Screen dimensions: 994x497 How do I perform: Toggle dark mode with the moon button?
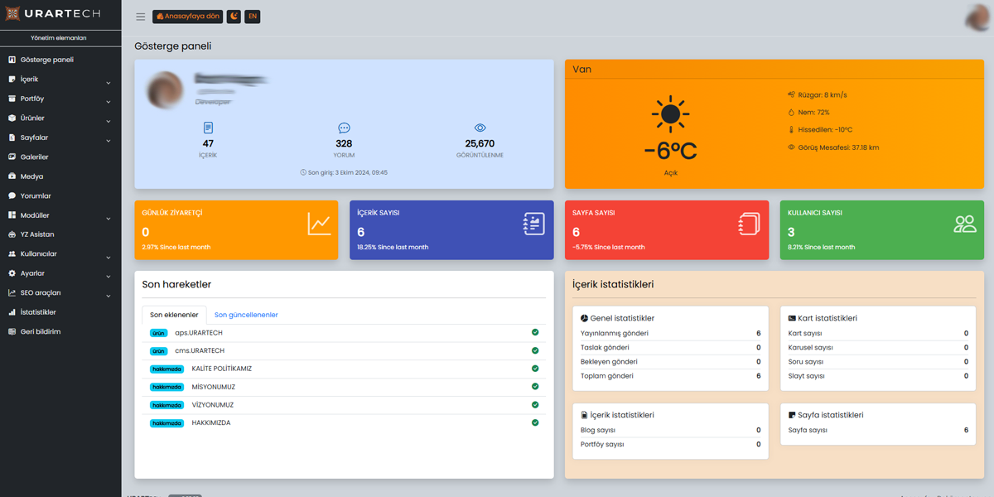tap(233, 16)
